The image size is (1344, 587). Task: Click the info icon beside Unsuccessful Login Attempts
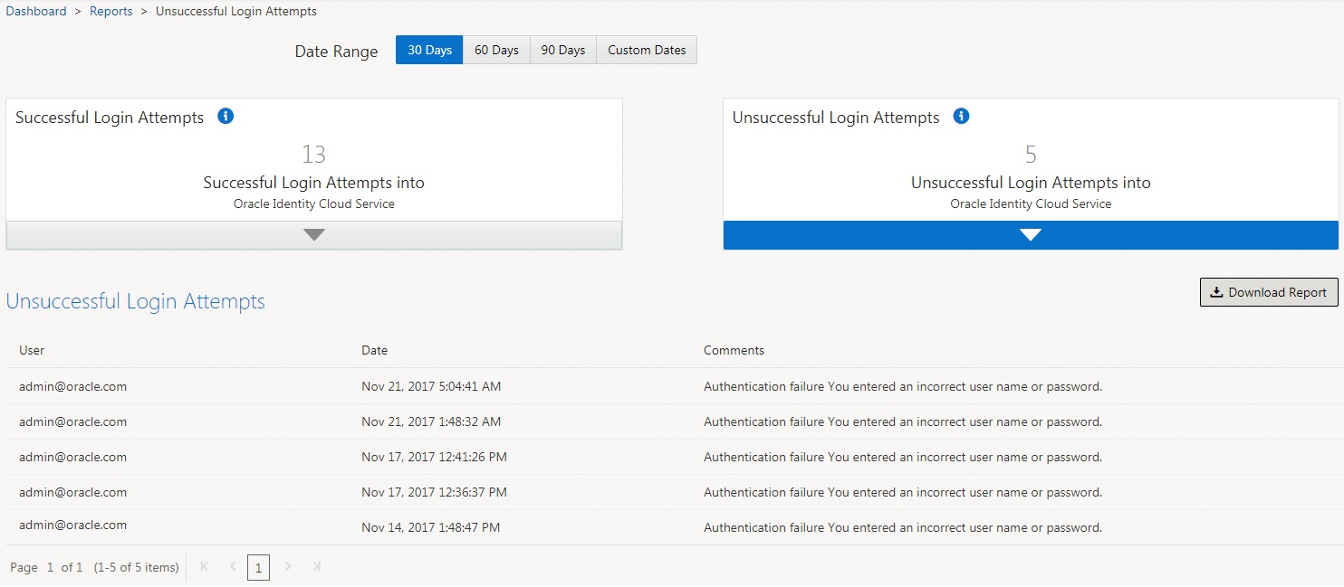point(961,116)
